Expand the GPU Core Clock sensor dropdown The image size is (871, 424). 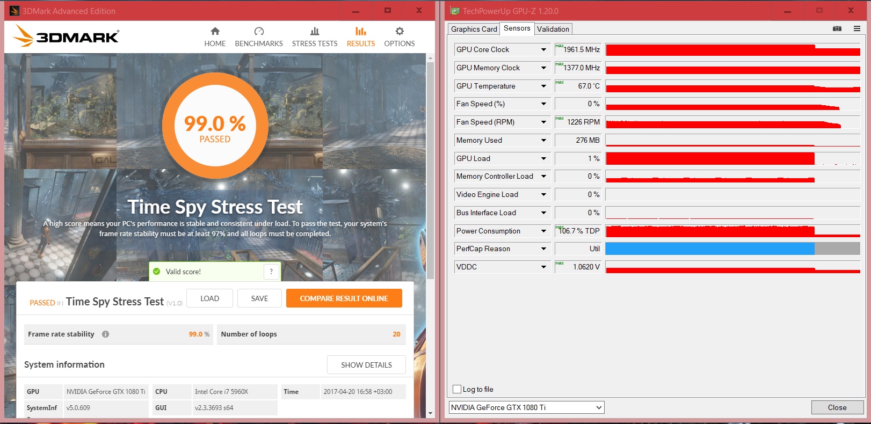coord(543,49)
